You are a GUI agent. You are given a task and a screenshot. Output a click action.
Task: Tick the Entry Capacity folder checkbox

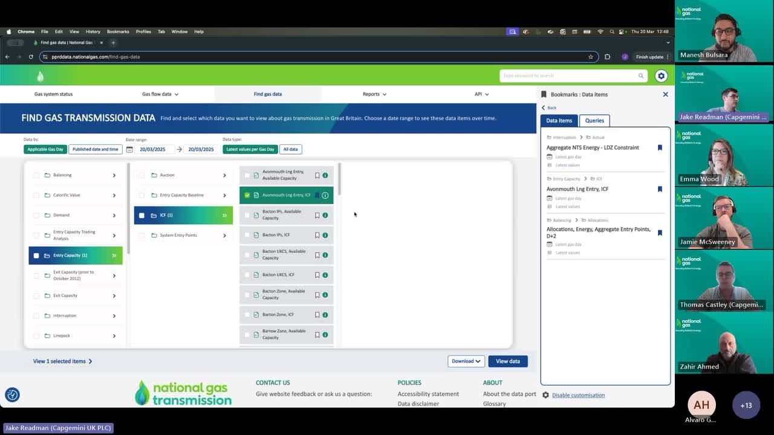point(36,256)
